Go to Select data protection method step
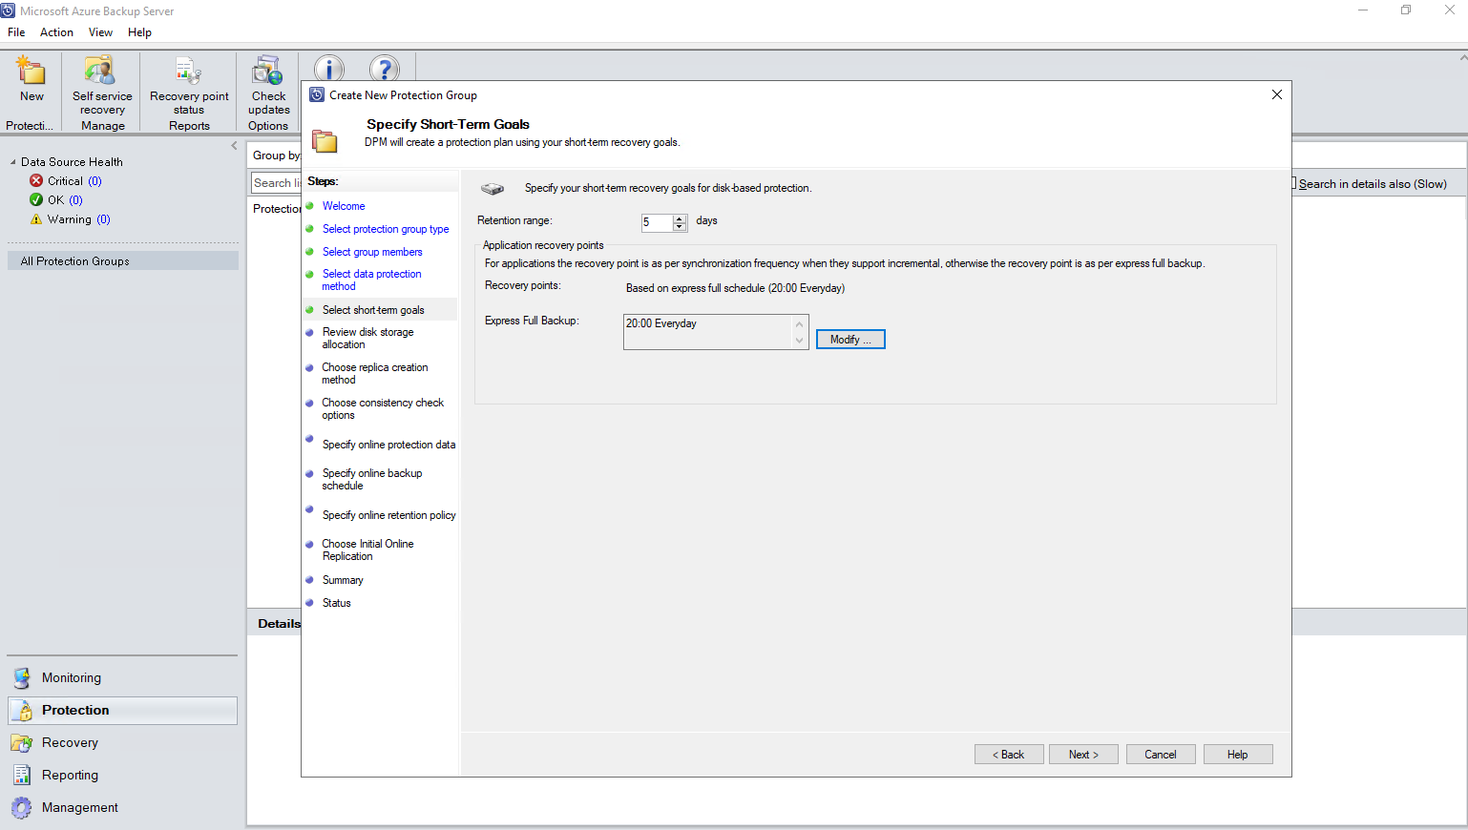Viewport: 1468px width, 830px height. click(371, 280)
